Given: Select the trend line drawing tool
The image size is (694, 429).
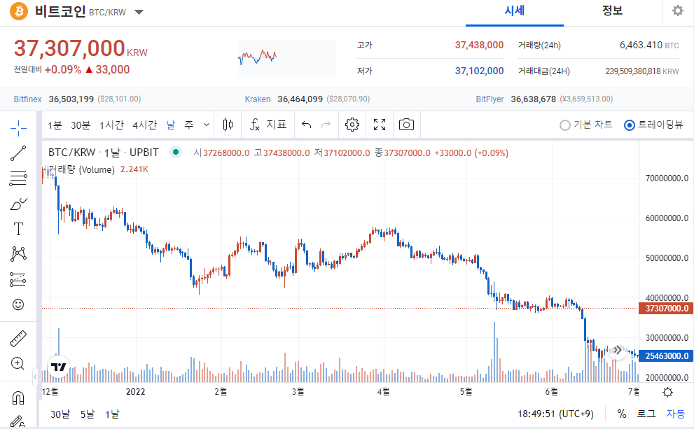Looking at the screenshot, I should [x=18, y=153].
